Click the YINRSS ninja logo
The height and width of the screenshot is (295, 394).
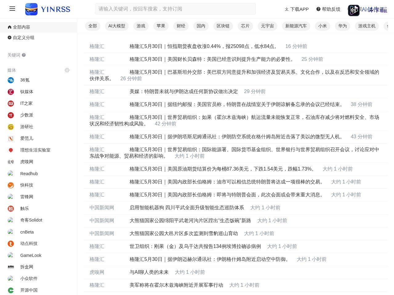tap(31, 9)
